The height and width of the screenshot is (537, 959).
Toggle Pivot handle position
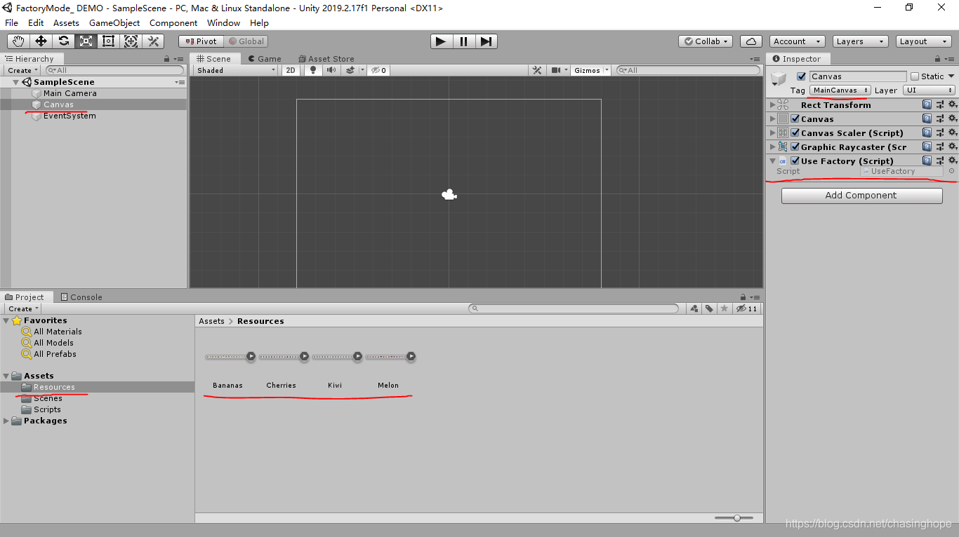pyautogui.click(x=201, y=41)
